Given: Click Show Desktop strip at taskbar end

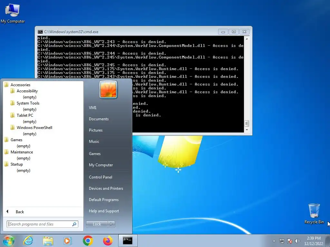Looking at the screenshot, I should pos(328,241).
